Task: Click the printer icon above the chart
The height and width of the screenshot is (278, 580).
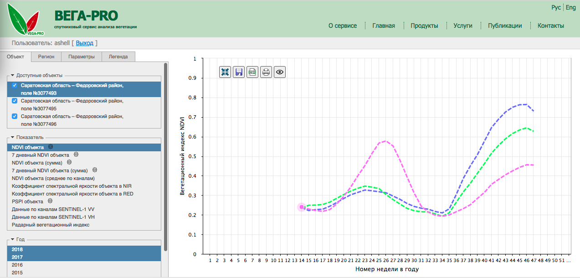Action: click(266, 72)
